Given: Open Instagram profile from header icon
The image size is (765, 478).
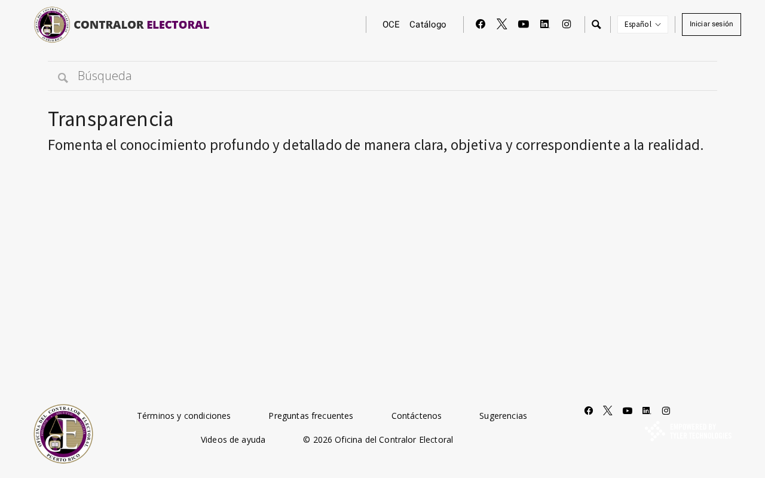Looking at the screenshot, I should click(x=567, y=24).
